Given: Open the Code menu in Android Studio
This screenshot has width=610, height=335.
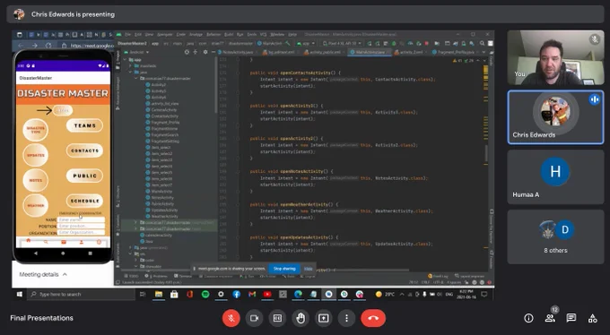Looking at the screenshot, I should click(181, 35).
